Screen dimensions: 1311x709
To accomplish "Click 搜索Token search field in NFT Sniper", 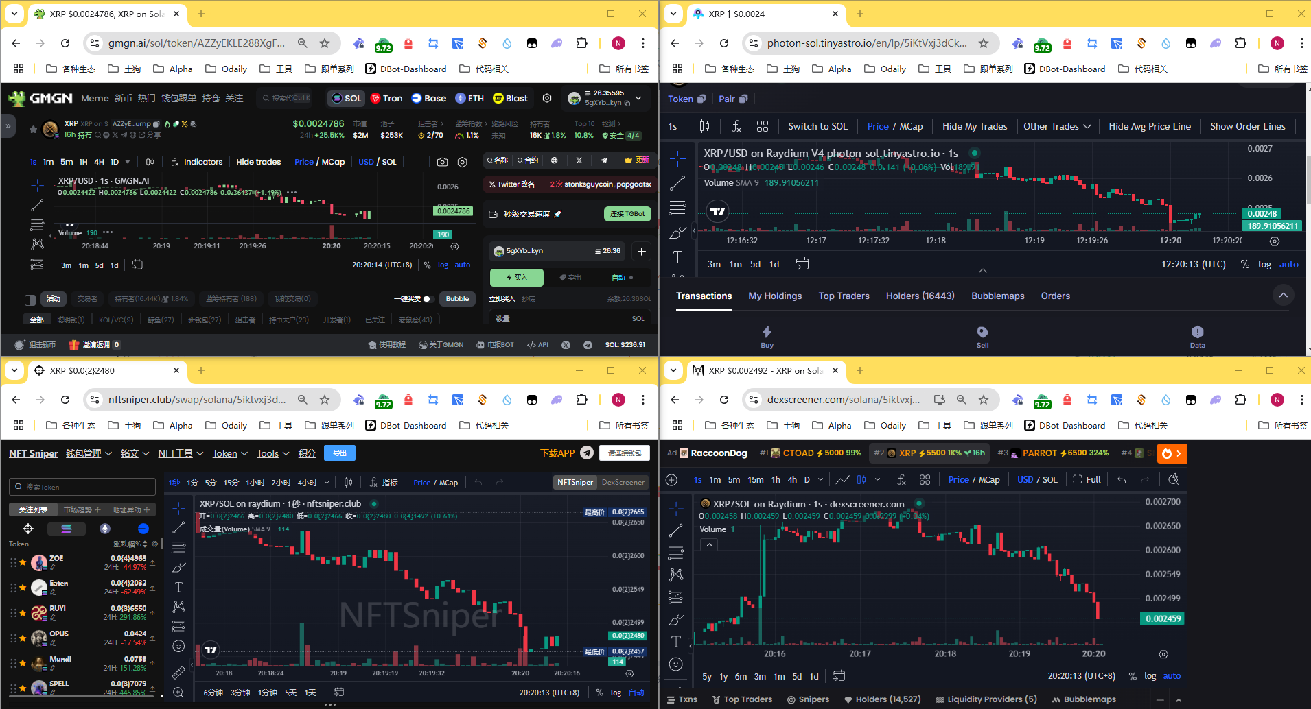I will click(82, 487).
